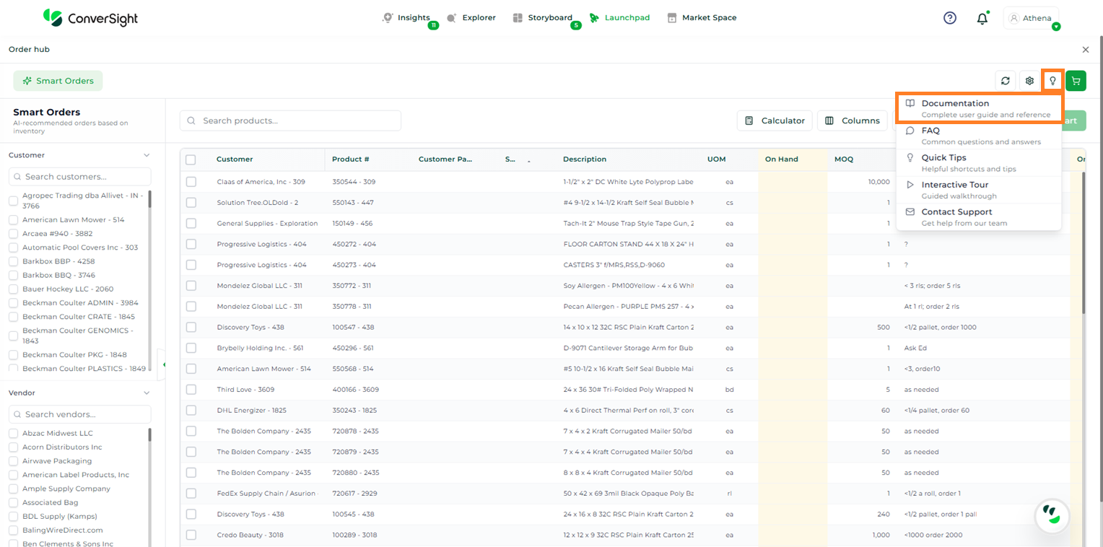Open the Columns button
Image resolution: width=1103 pixels, height=547 pixels.
[x=852, y=121]
